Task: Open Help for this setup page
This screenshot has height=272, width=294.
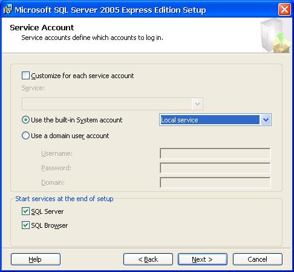Action: (36, 259)
